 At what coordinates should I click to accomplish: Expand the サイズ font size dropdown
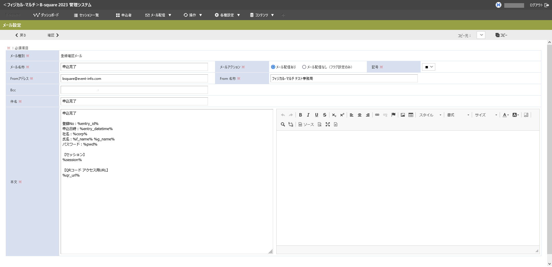coord(486,115)
